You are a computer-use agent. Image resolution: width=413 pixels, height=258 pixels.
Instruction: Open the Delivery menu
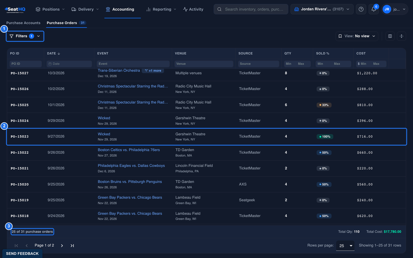[85, 9]
